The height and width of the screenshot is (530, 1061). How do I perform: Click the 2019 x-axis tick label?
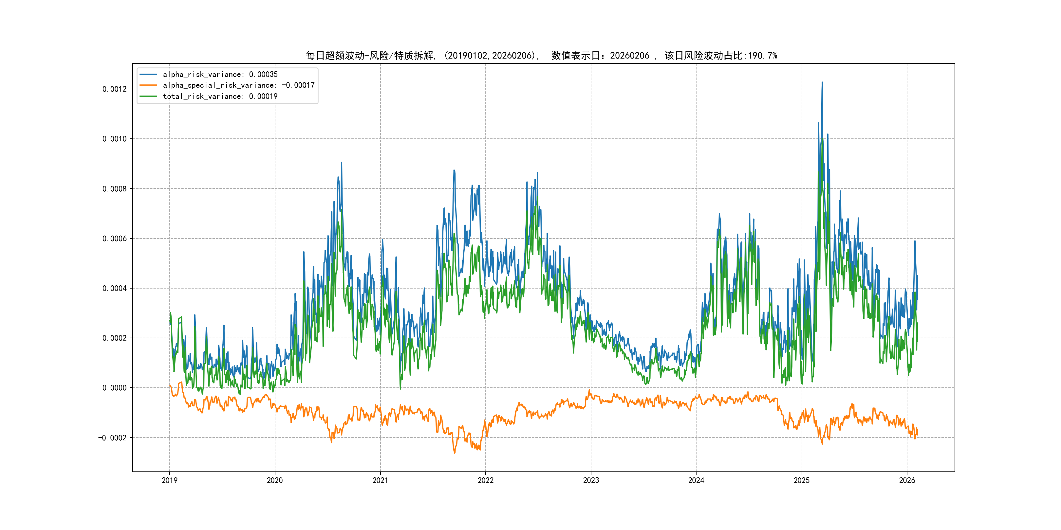(x=169, y=480)
